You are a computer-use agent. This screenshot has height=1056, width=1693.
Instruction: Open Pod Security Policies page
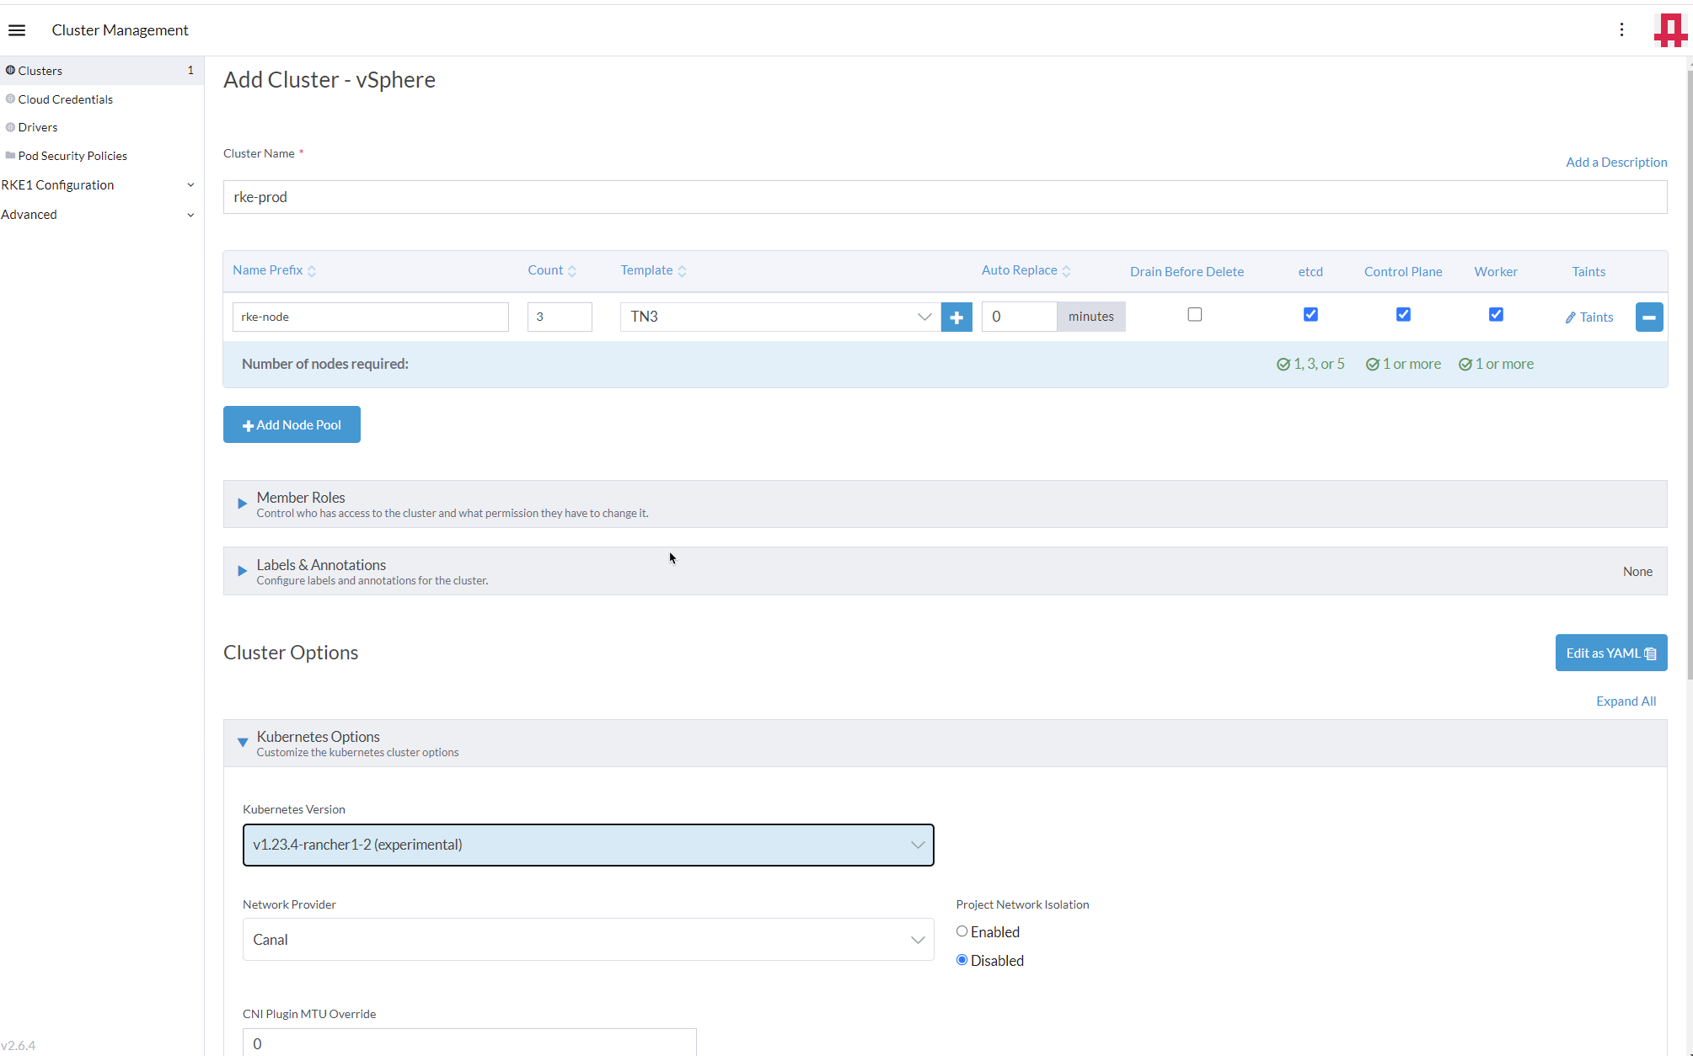72,156
